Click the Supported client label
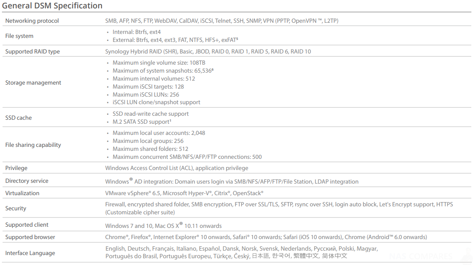Viewport: 474px width, 265px height. click(x=27, y=225)
